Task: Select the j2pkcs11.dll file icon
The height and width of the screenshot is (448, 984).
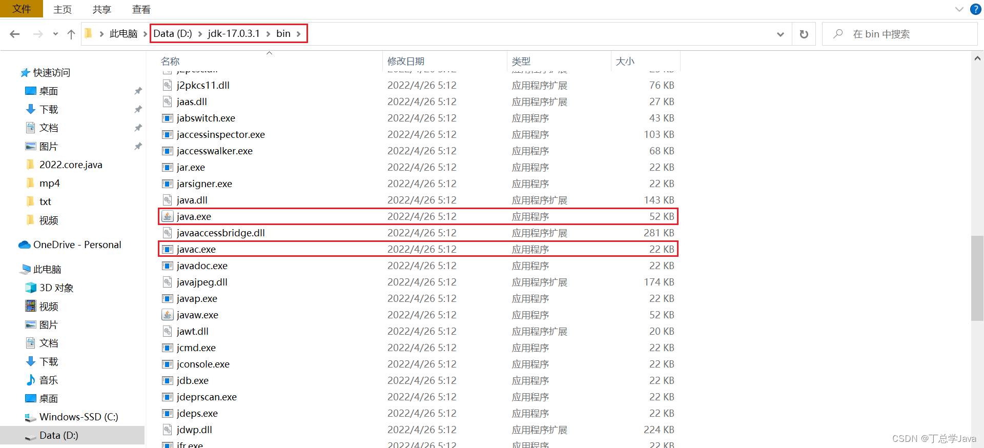Action: click(168, 85)
